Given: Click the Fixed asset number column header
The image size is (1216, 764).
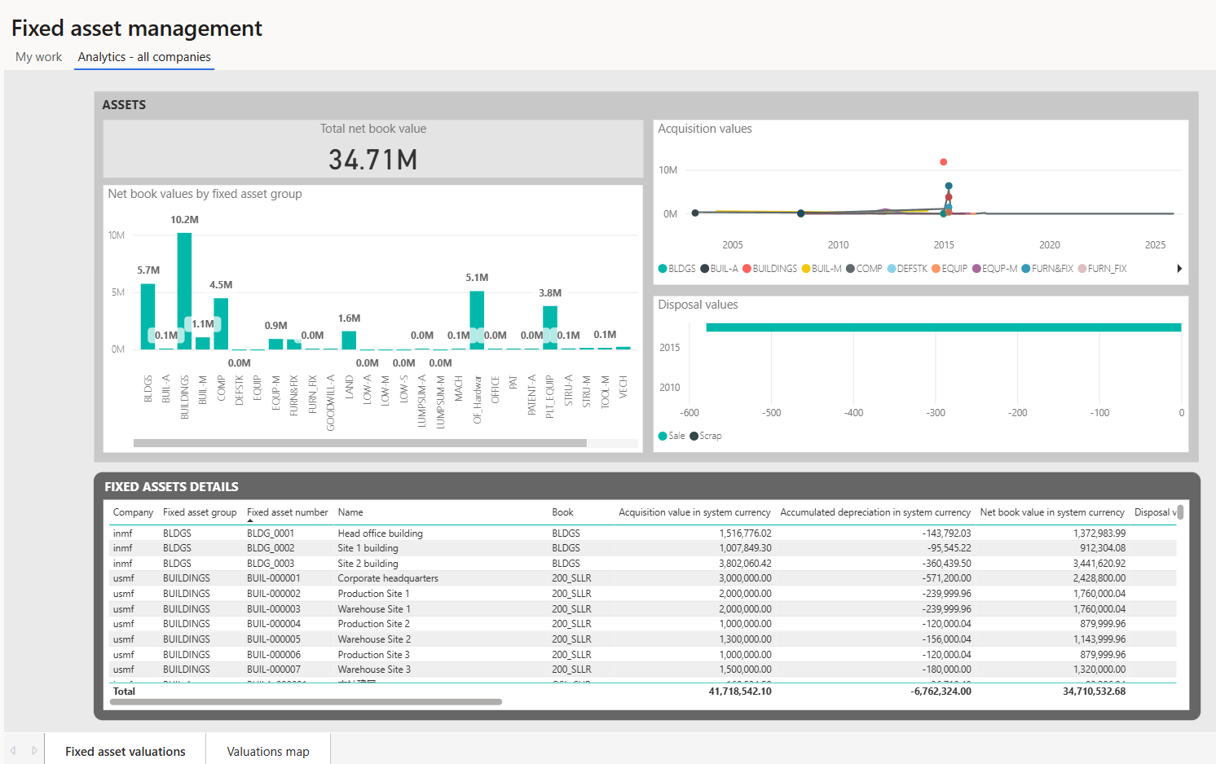Looking at the screenshot, I should (288, 512).
